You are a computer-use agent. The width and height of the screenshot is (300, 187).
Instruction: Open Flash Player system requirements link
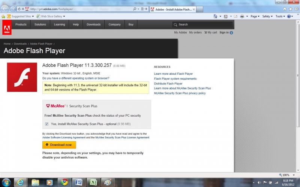tap(175, 79)
